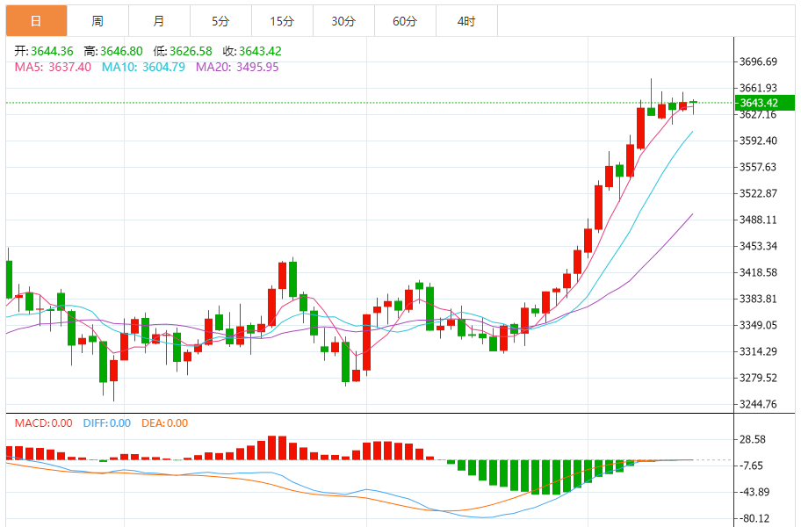Open the 15分 timeframe tab

pos(282,21)
